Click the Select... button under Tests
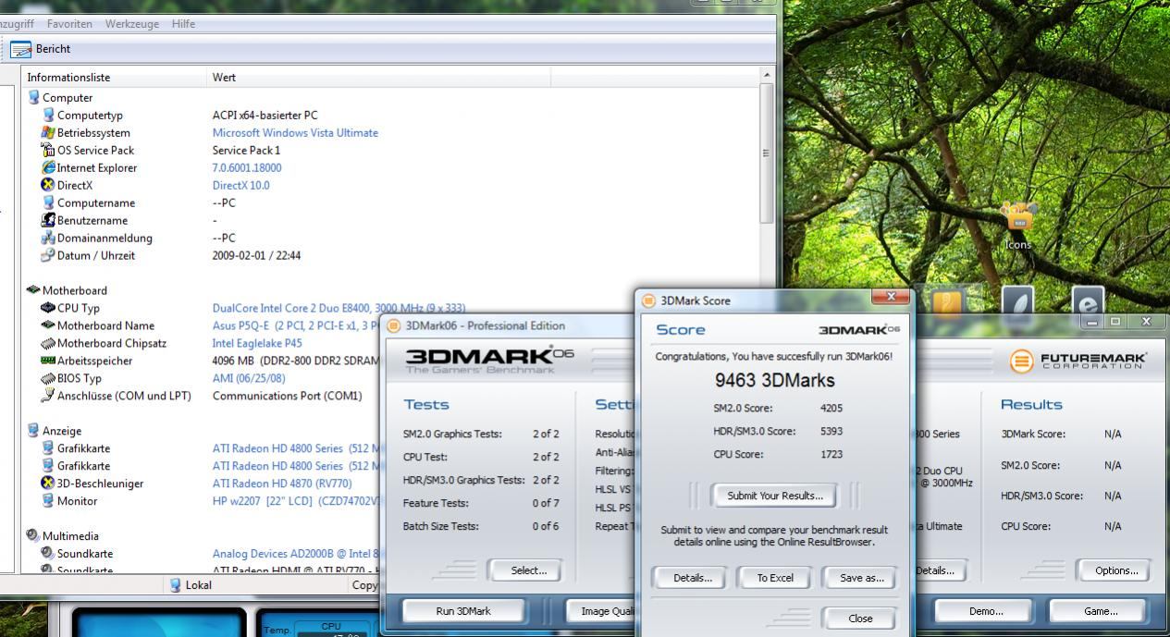The height and width of the screenshot is (637, 1170). coord(523,570)
